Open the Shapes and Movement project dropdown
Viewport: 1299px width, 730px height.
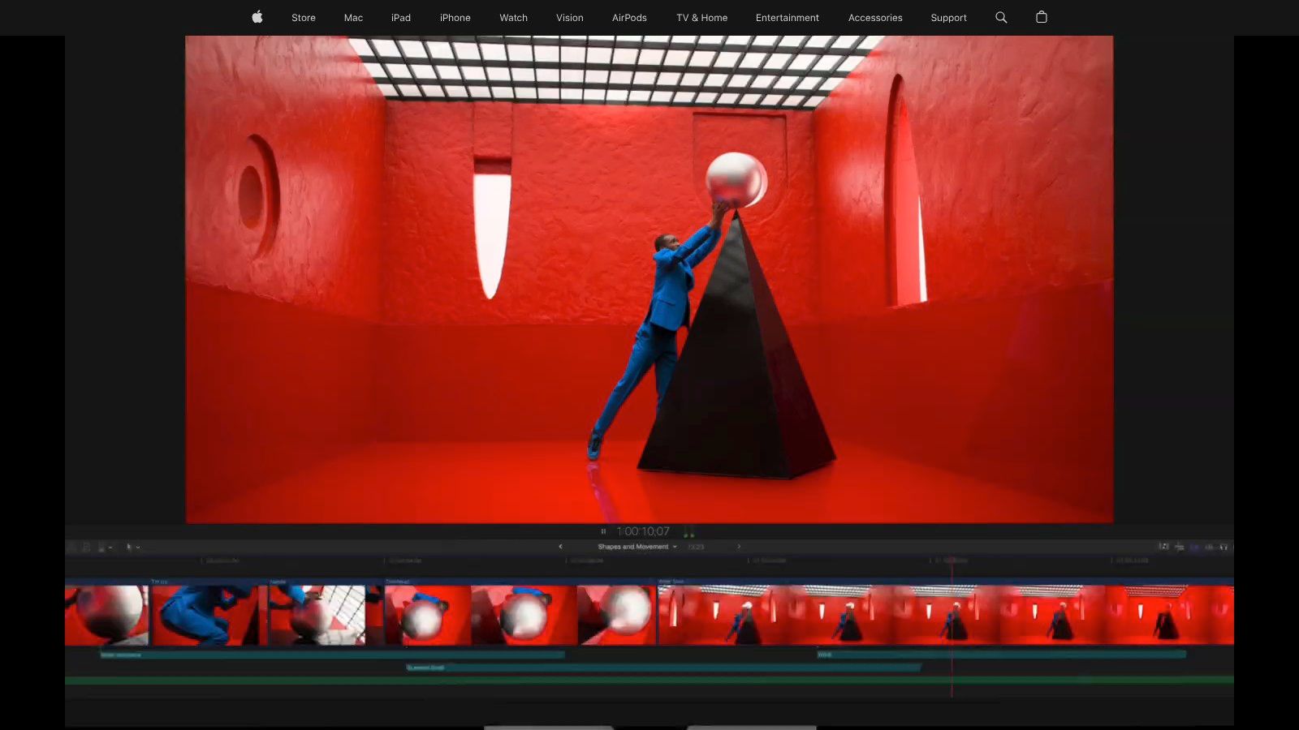(x=637, y=547)
